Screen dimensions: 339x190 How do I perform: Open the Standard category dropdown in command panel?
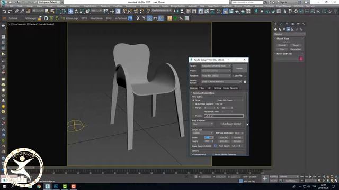pyautogui.click(x=289, y=34)
